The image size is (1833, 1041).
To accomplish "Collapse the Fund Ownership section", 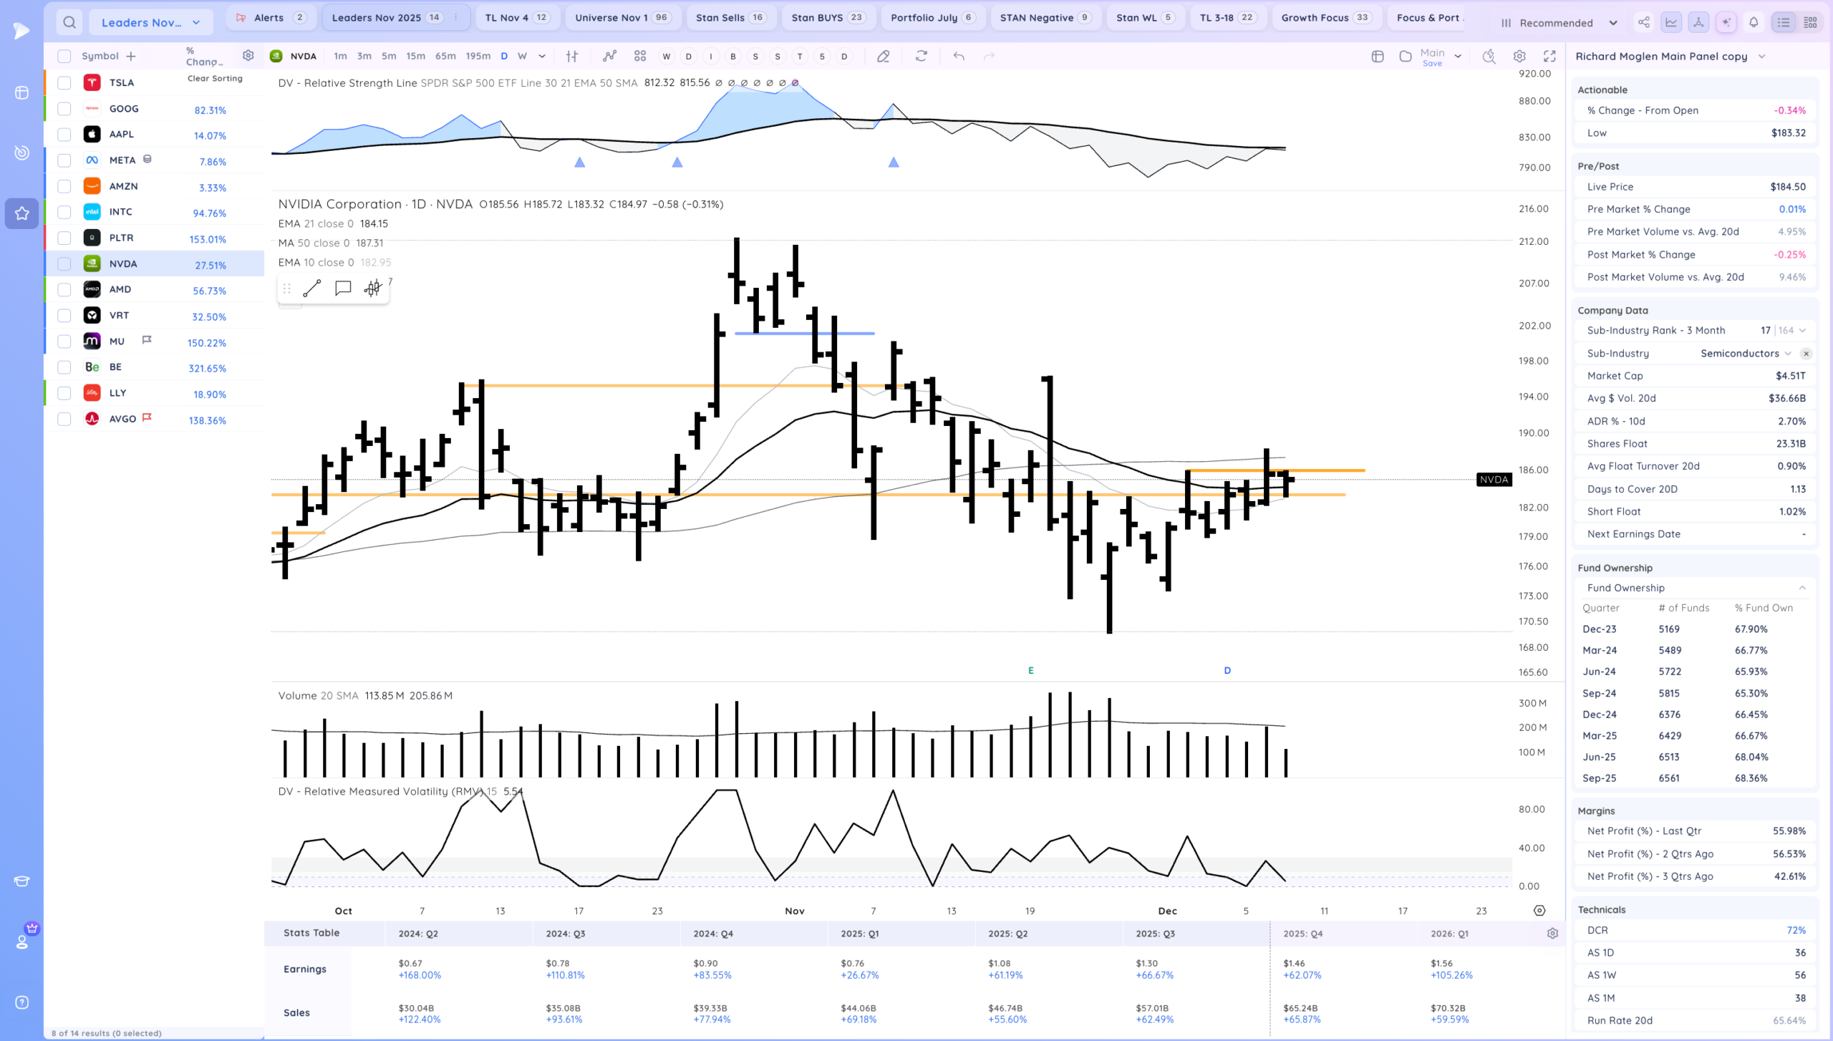I will point(1802,588).
